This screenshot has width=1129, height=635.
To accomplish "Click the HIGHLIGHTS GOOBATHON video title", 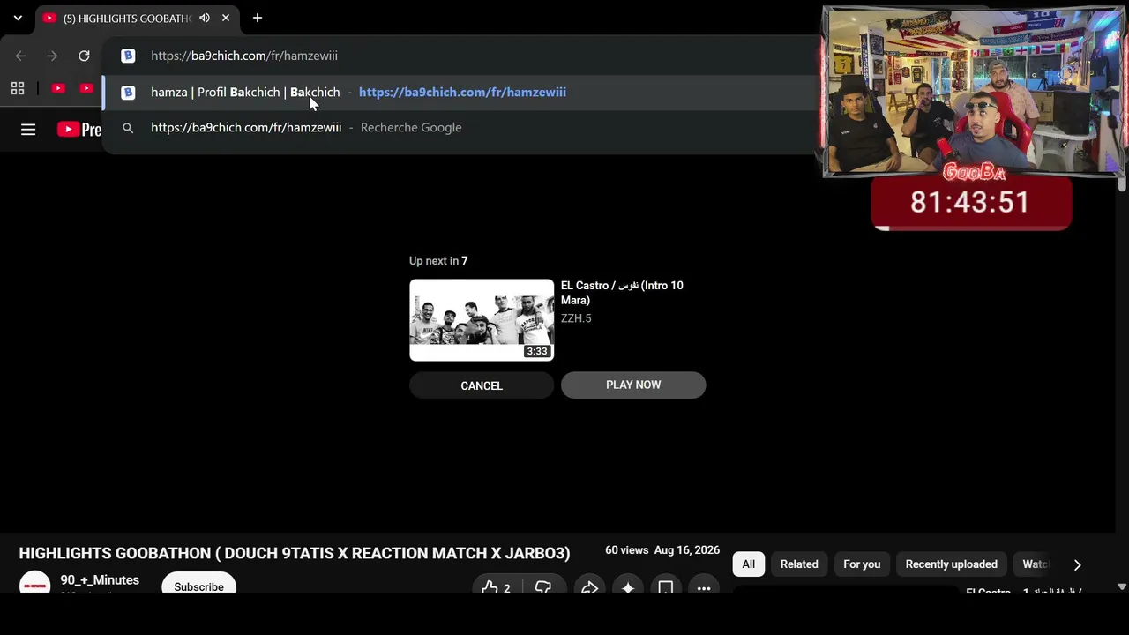I will (x=295, y=553).
